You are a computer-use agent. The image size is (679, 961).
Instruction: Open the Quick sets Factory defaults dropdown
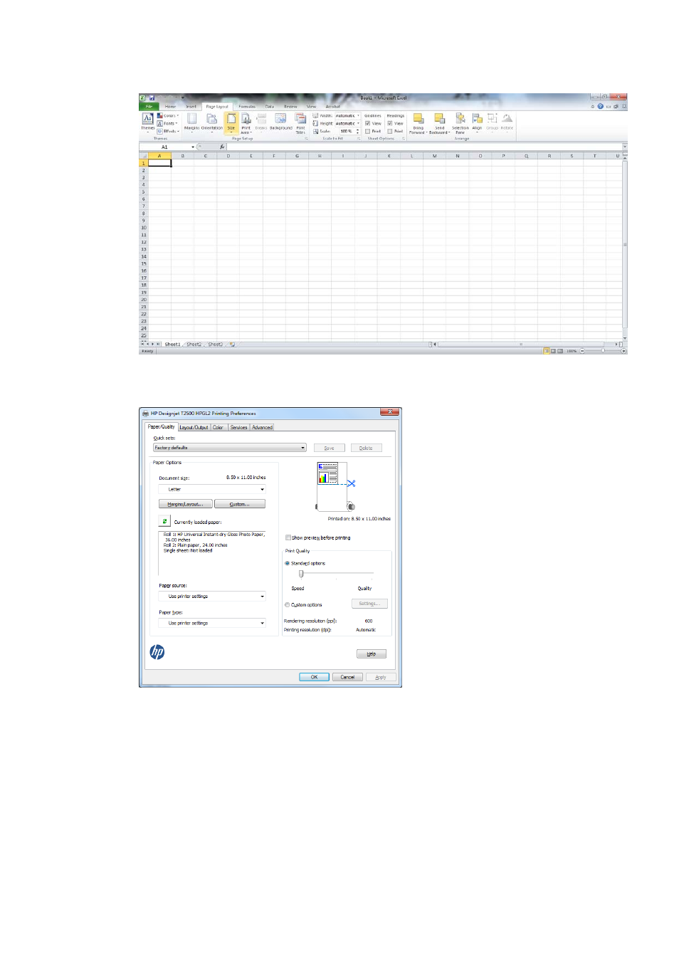229,448
